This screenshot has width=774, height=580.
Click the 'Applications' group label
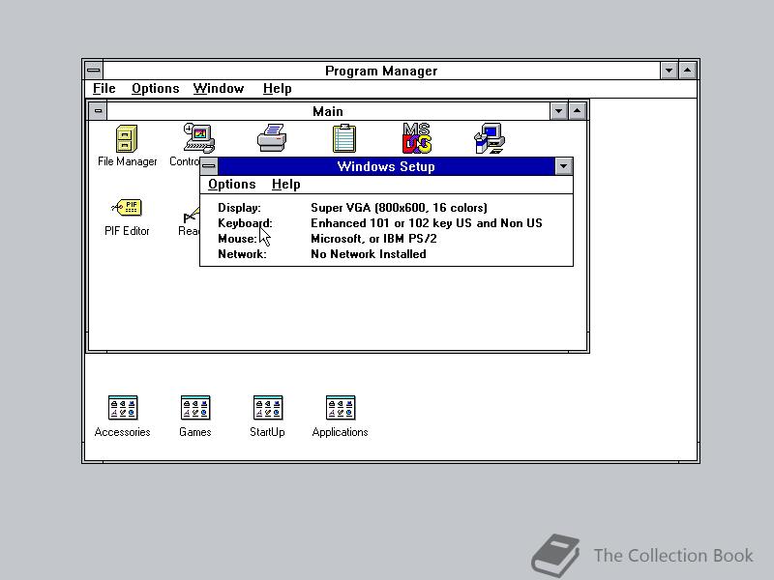coord(341,432)
